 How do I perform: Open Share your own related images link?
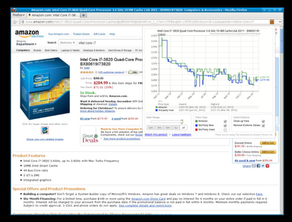[45, 139]
